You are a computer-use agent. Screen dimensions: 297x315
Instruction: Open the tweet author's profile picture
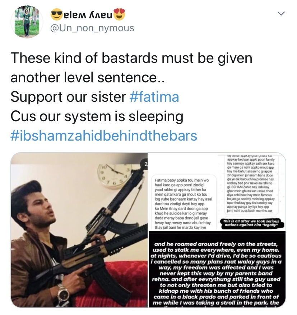coord(27,22)
